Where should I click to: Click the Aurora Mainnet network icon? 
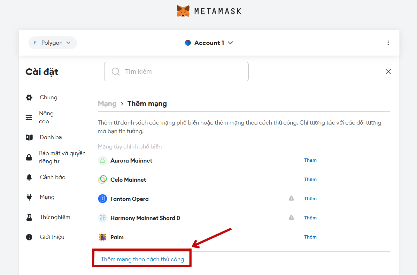[102, 161]
